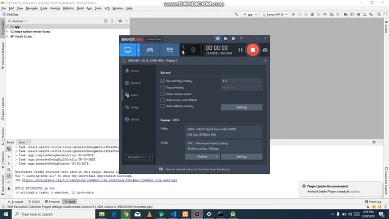
Task: Toggle checkbox beside 1600x900 Display 1
Action: tap(124, 61)
